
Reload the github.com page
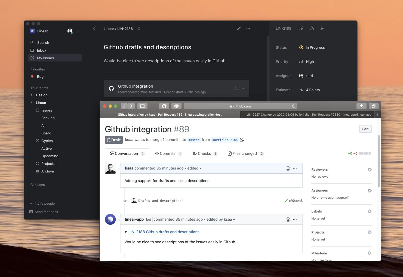pos(294,106)
